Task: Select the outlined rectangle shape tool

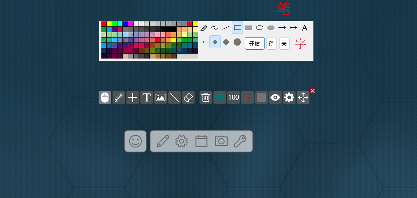Action: pos(238,28)
